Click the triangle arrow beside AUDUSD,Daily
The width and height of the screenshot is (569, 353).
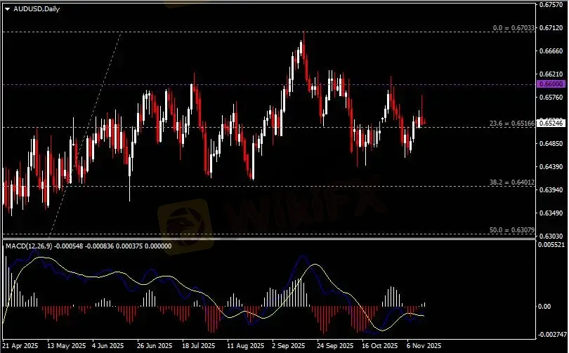[x=7, y=8]
